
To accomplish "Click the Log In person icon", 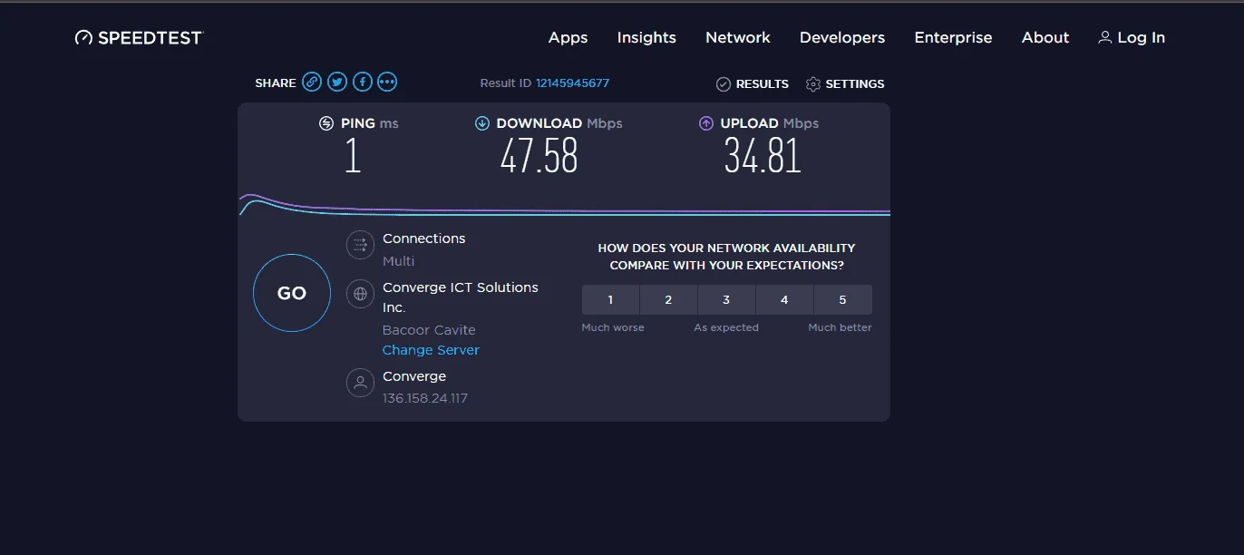I will click(x=1104, y=37).
